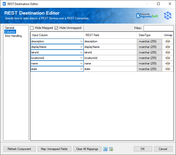This screenshot has height=155, width=176.
Task: Enable the Hide Mapped checkbox
Action: pyautogui.click(x=32, y=28)
